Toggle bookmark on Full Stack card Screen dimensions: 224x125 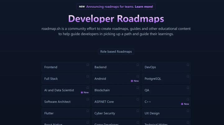(x=88, y=76)
